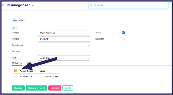Switch to the Dependencias tab

click(35, 63)
